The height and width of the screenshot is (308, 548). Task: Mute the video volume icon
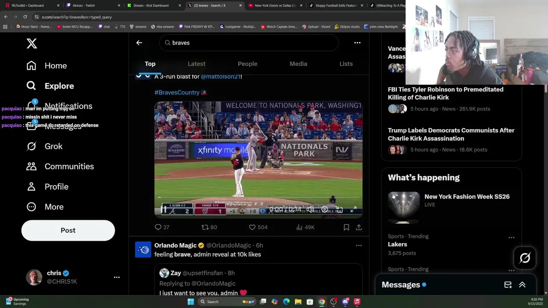(x=310, y=209)
